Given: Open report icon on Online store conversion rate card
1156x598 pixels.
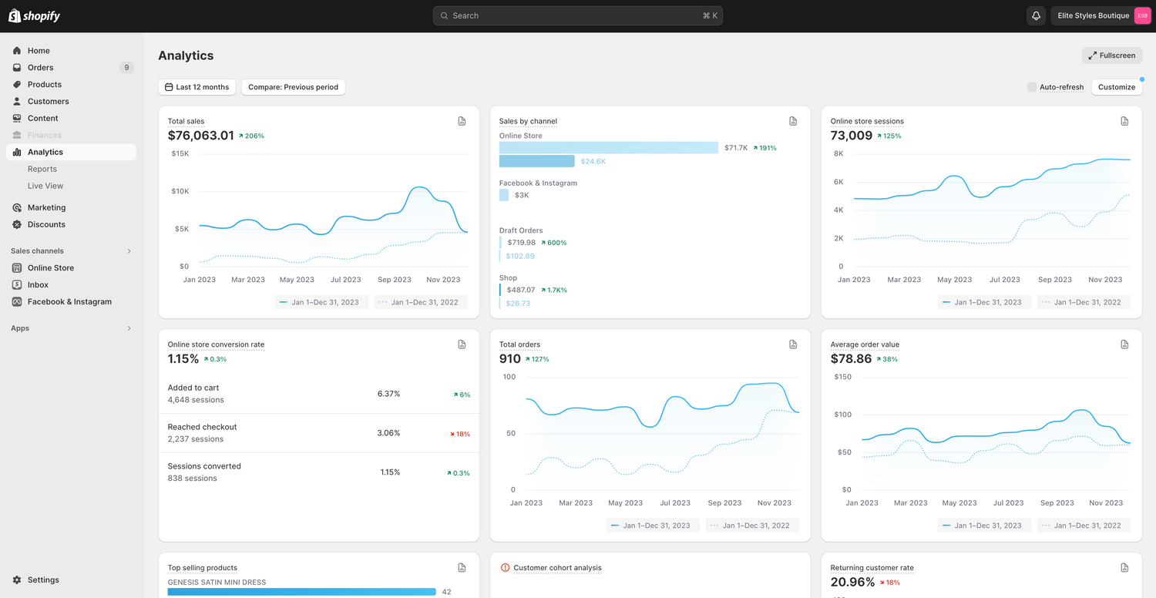Looking at the screenshot, I should 462,344.
